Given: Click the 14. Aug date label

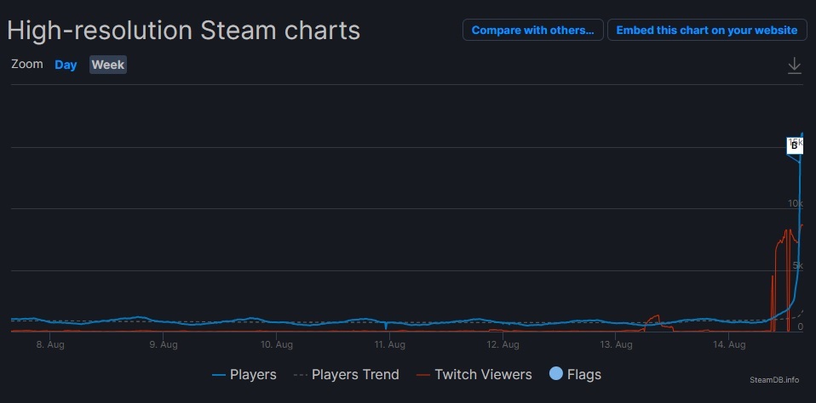Looking at the screenshot, I should tap(729, 344).
